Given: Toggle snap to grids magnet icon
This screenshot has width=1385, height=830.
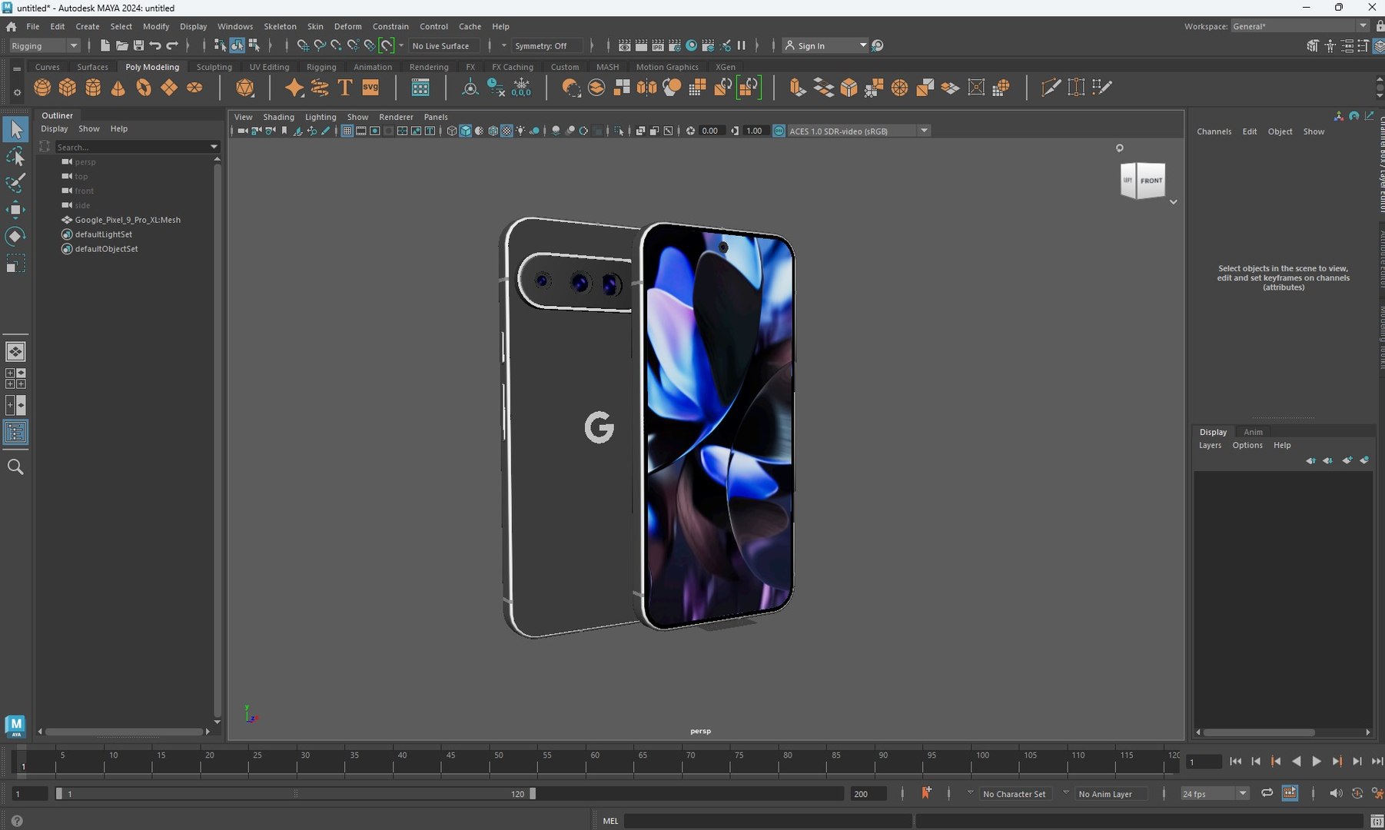Looking at the screenshot, I should pos(303,46).
